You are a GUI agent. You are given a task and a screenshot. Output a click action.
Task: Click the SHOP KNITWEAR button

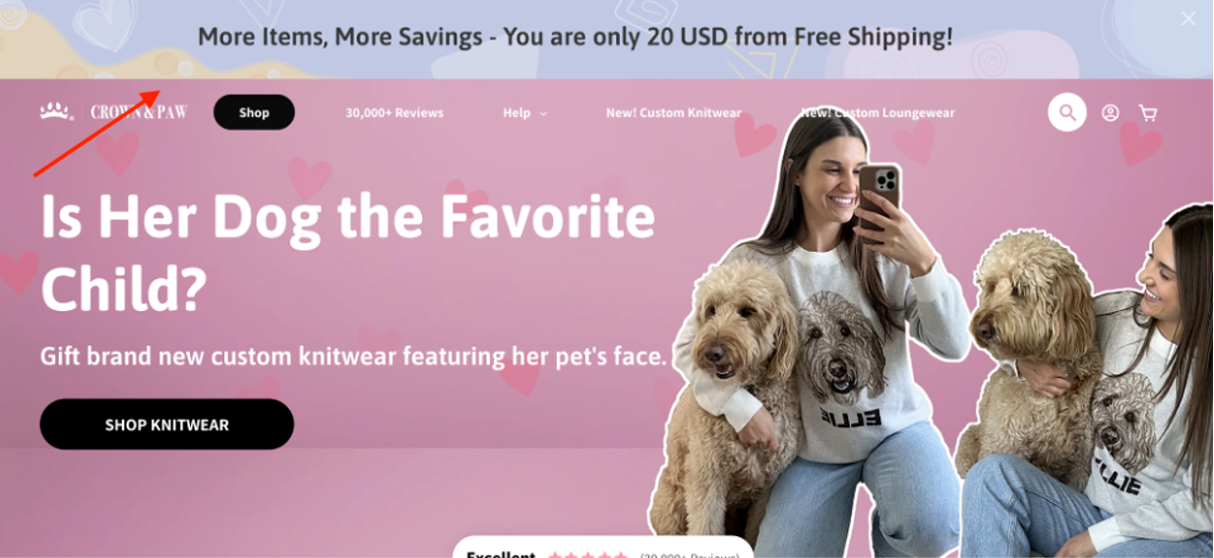pyautogui.click(x=167, y=424)
